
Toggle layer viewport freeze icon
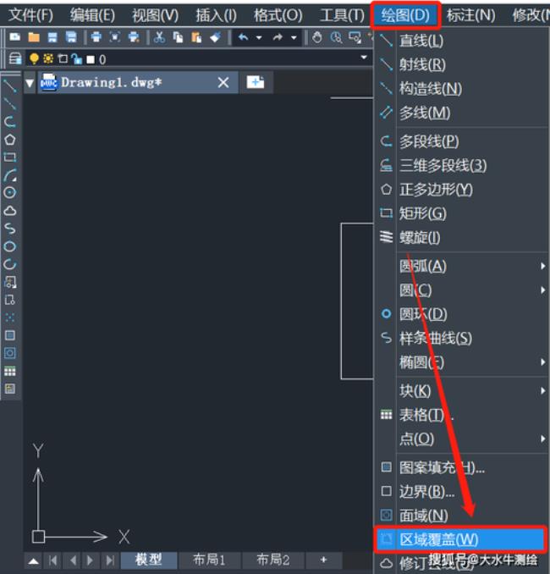(x=63, y=58)
